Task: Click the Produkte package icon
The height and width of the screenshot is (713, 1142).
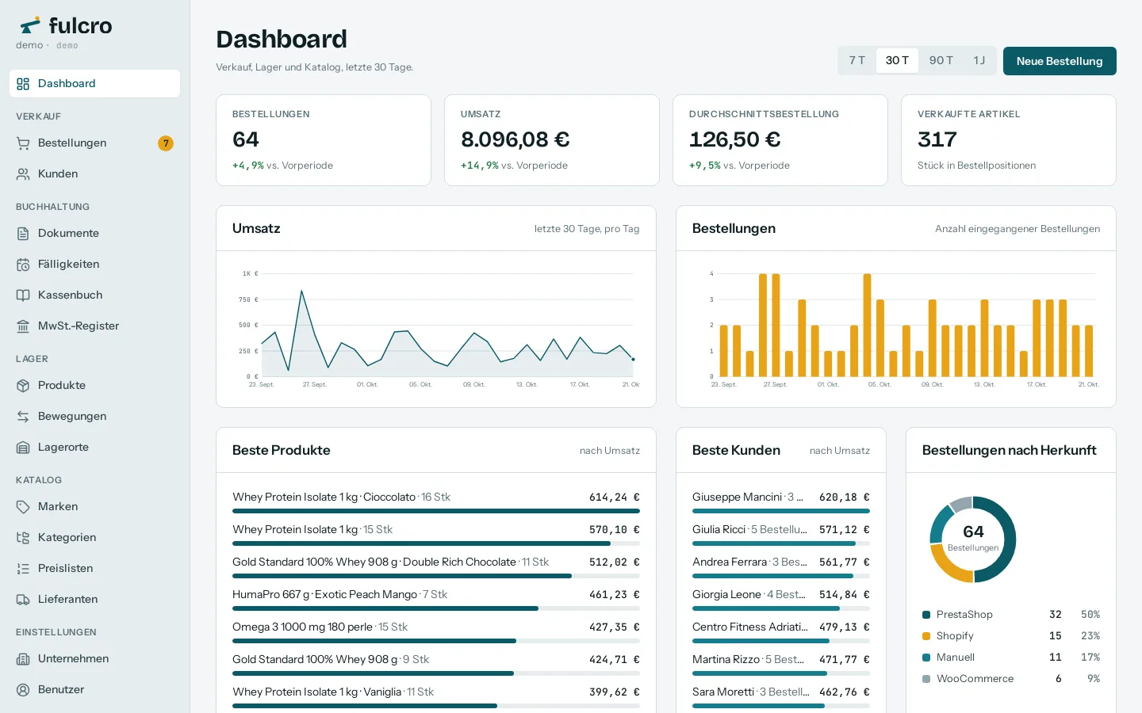Action: click(x=23, y=386)
